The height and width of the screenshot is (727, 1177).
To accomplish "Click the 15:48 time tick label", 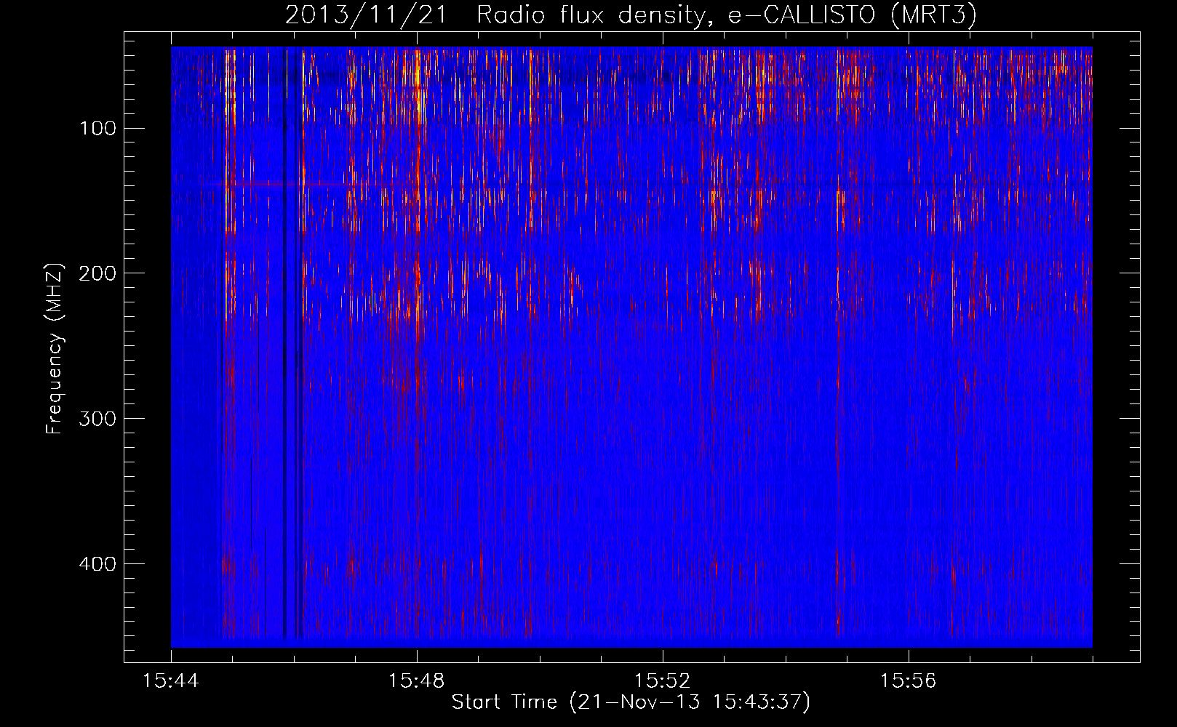I will pos(417,681).
